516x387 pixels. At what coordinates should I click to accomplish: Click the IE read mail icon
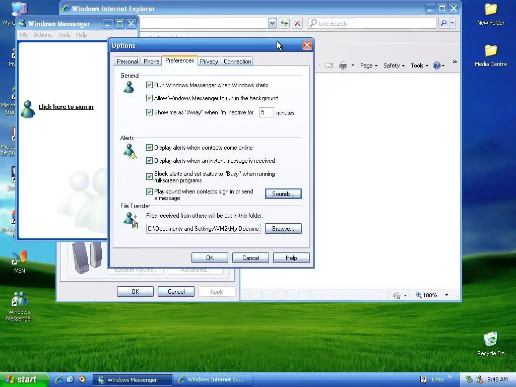(329, 66)
